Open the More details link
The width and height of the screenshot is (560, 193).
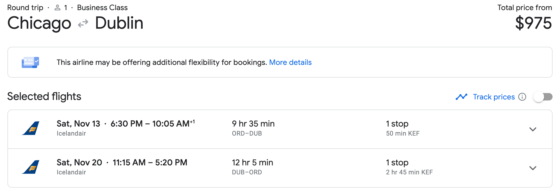[x=290, y=62]
